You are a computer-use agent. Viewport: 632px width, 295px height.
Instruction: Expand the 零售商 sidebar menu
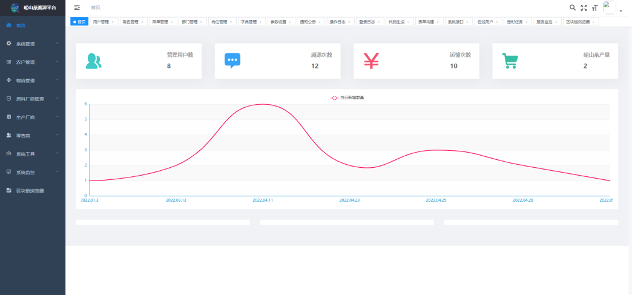pyautogui.click(x=32, y=135)
